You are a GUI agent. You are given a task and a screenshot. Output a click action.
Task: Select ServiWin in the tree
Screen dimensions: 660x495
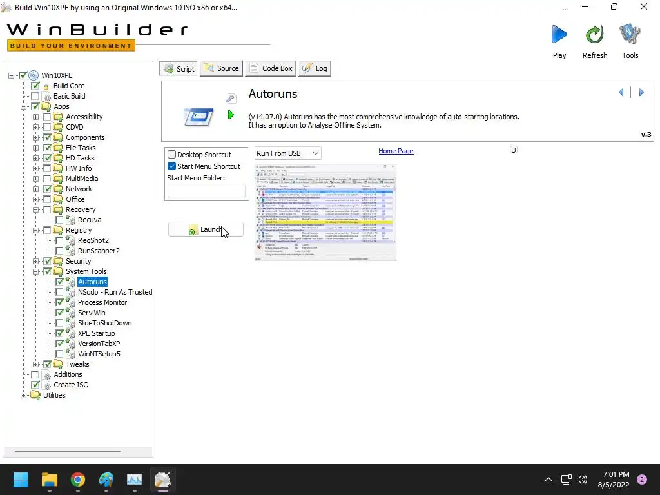92,313
